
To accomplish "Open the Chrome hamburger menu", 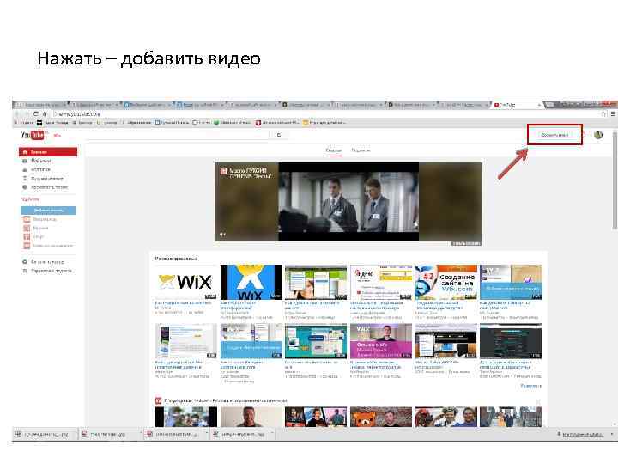I will point(613,114).
